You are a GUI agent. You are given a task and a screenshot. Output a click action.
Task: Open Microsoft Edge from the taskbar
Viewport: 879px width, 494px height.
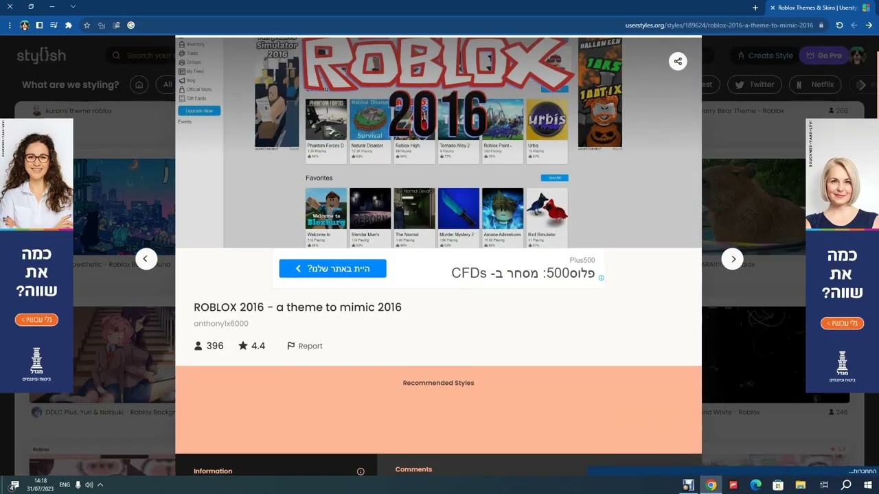click(x=755, y=485)
